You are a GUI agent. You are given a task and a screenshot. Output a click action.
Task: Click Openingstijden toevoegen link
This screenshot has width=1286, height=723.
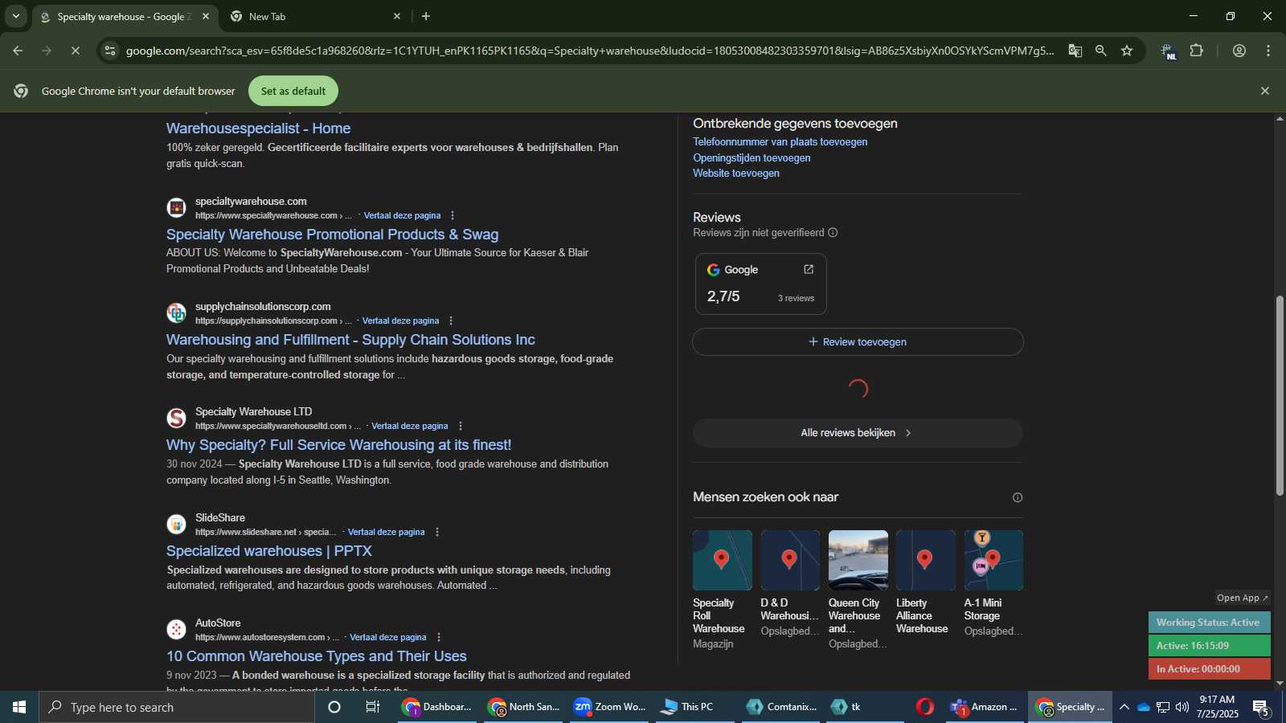[x=752, y=158]
